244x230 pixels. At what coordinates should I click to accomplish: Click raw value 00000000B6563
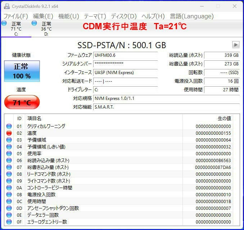(x=213, y=161)
